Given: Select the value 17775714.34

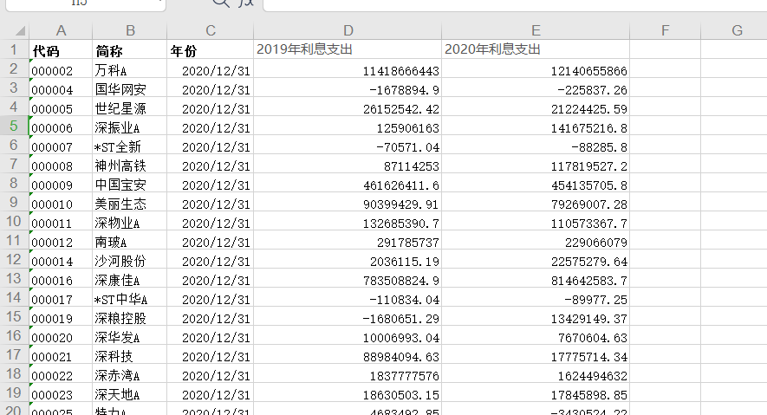Looking at the screenshot, I should click(x=536, y=354).
